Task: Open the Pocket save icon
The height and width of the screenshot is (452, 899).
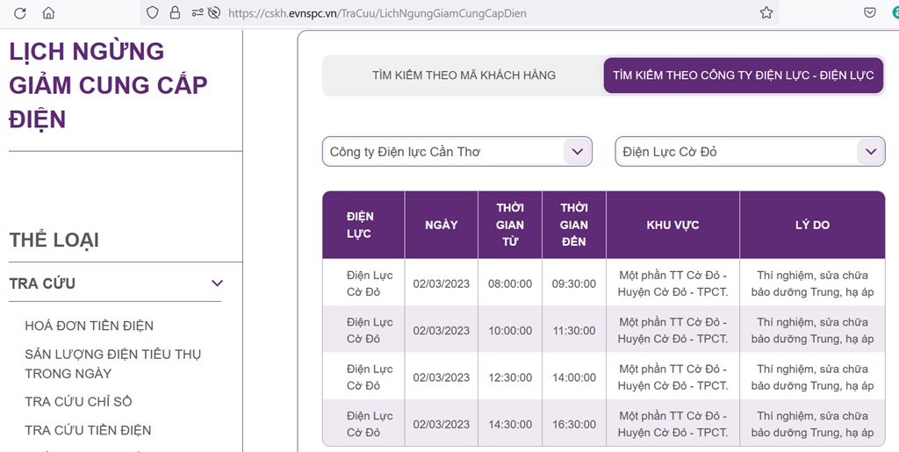Action: (x=870, y=13)
